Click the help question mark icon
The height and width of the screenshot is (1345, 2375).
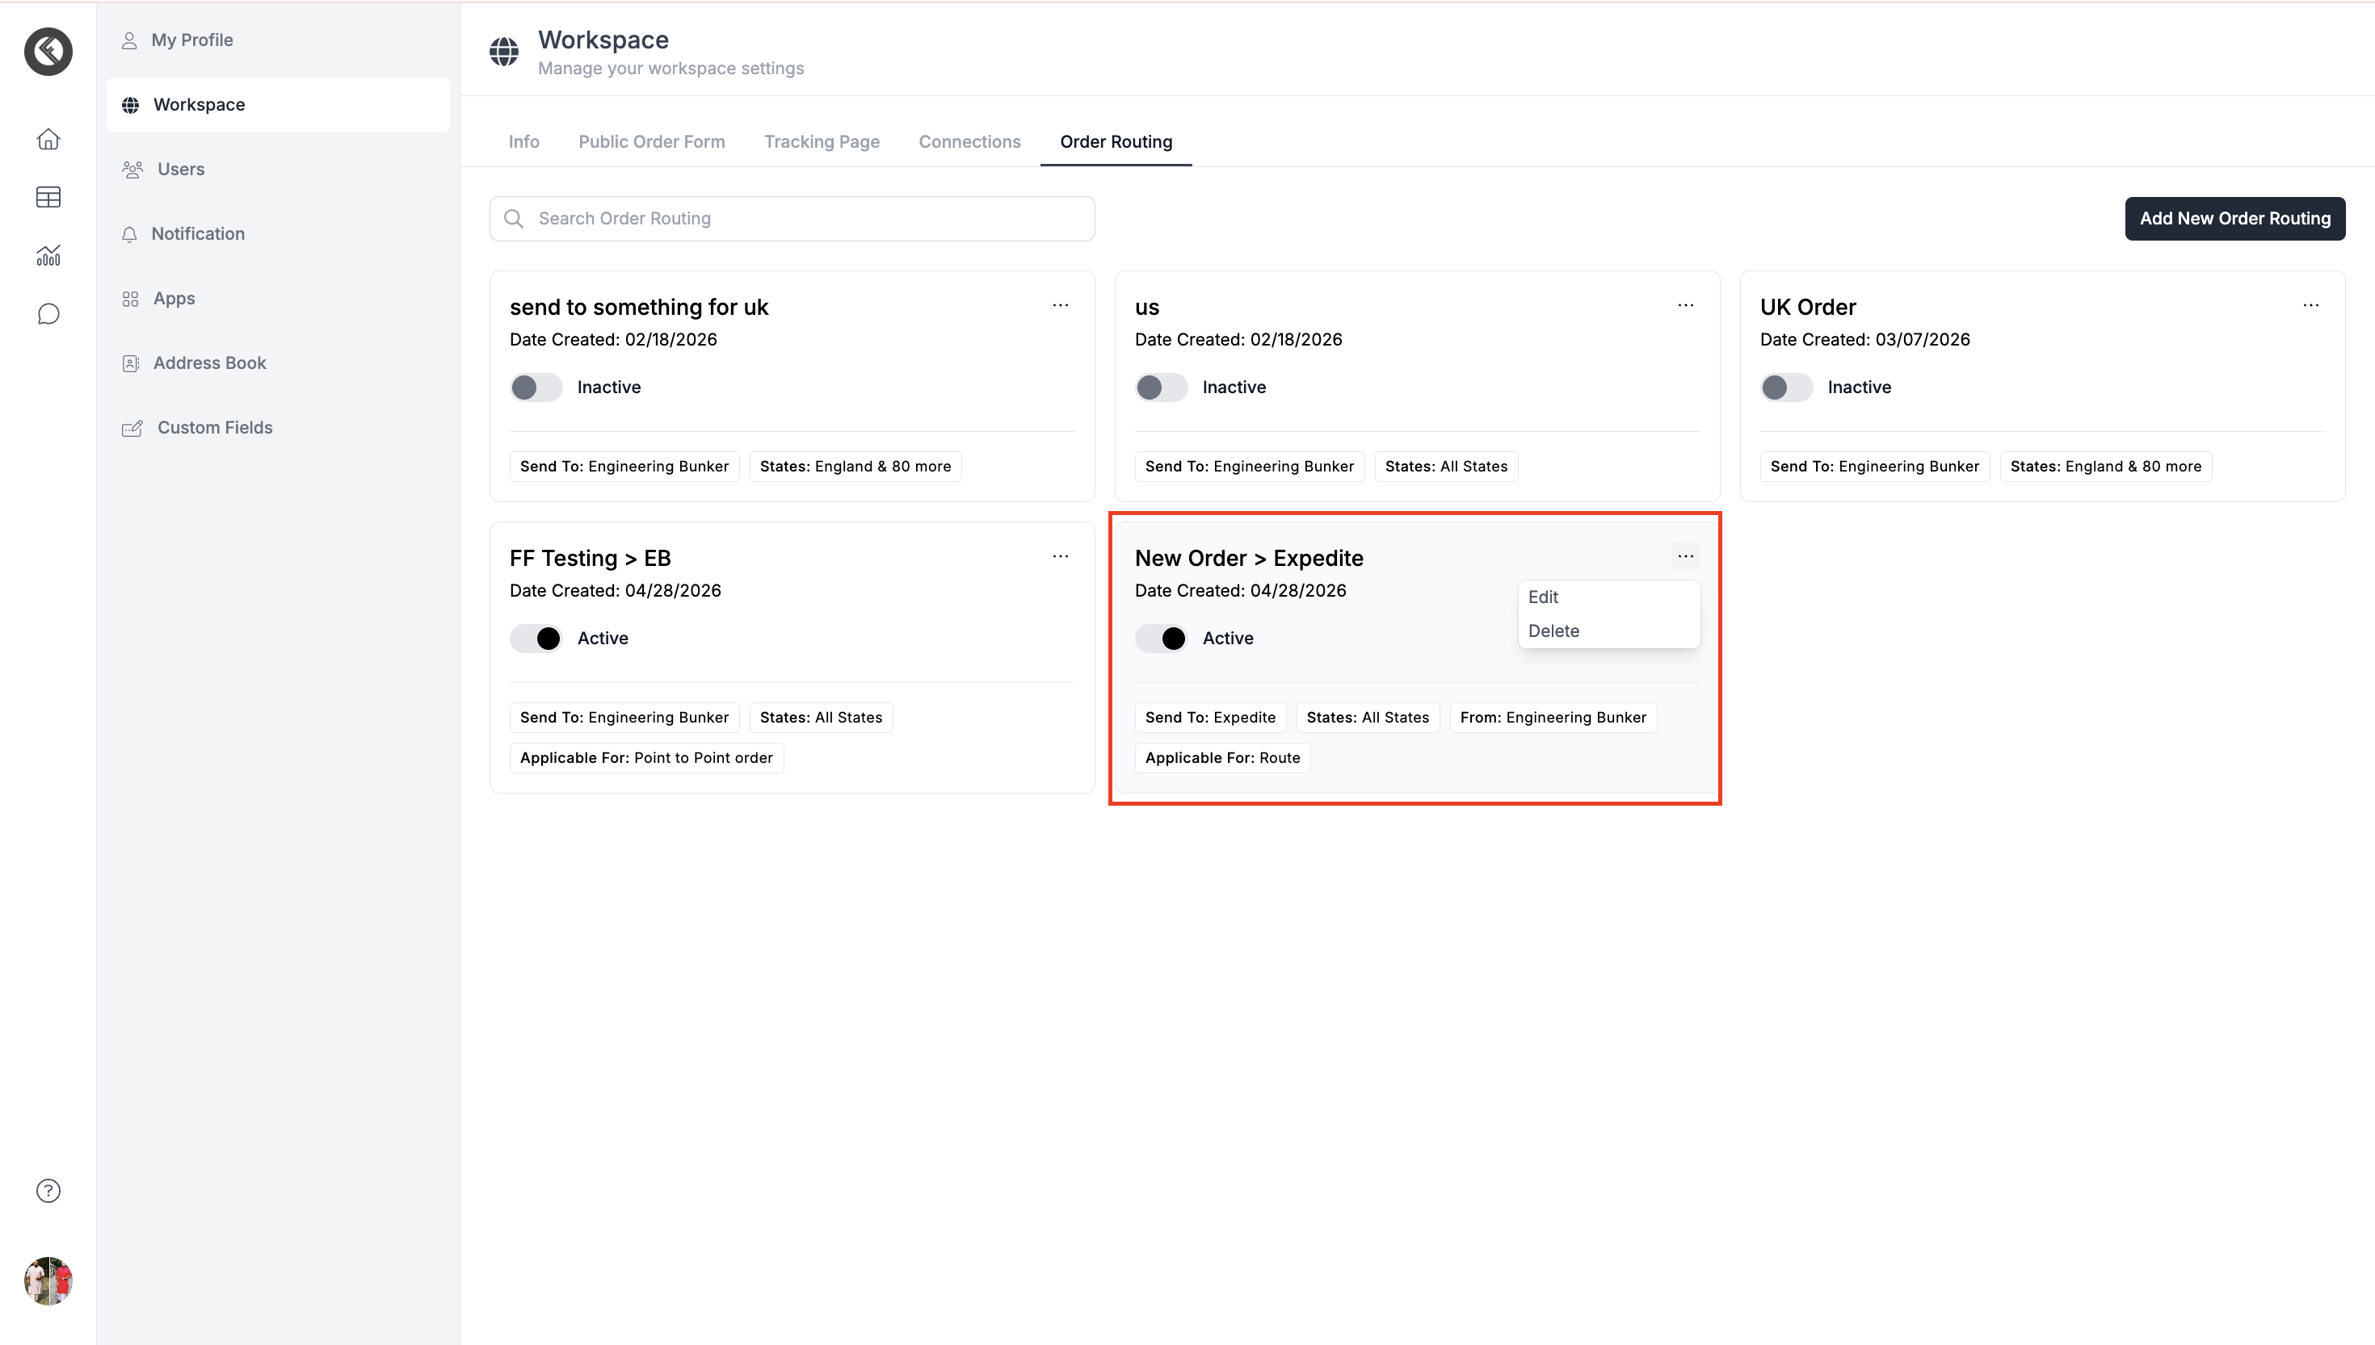[48, 1191]
